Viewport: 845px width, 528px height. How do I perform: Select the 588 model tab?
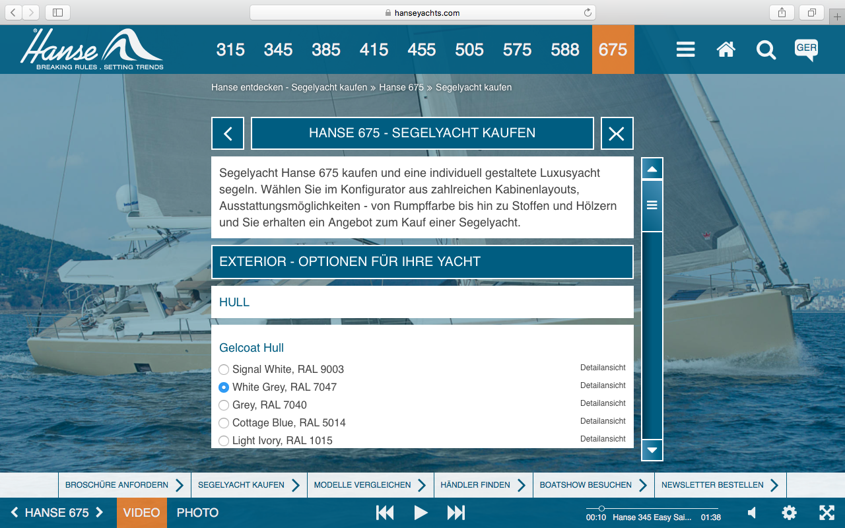tap(565, 49)
